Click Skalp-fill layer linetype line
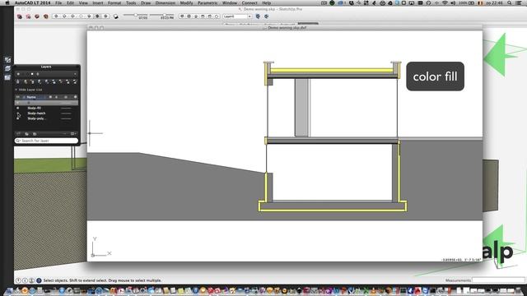Screen dimensions: 527x296 (x=66, y=108)
